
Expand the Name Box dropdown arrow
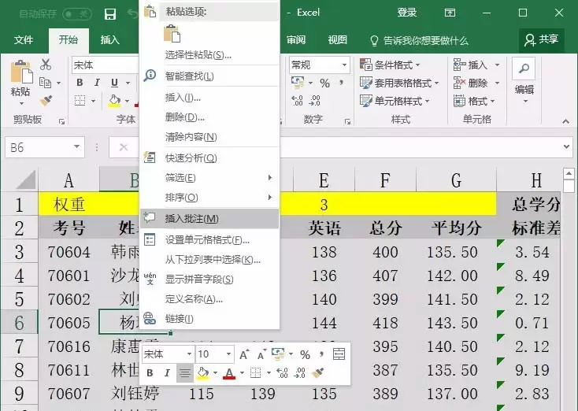click(x=76, y=147)
